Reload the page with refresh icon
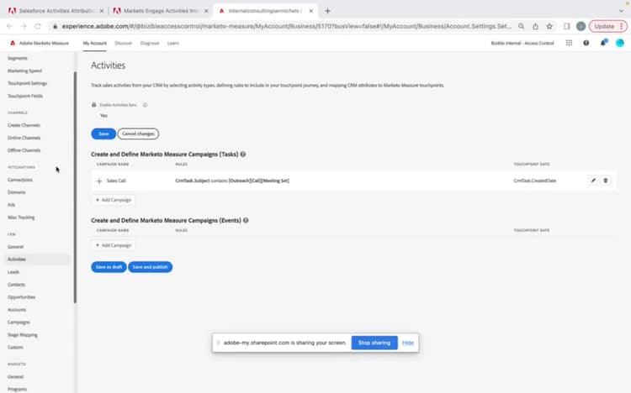The image size is (631, 393). pos(37,26)
